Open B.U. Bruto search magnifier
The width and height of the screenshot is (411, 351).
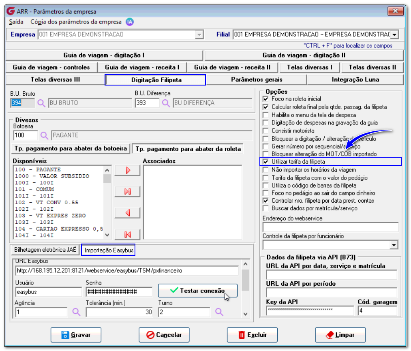pos(41,103)
